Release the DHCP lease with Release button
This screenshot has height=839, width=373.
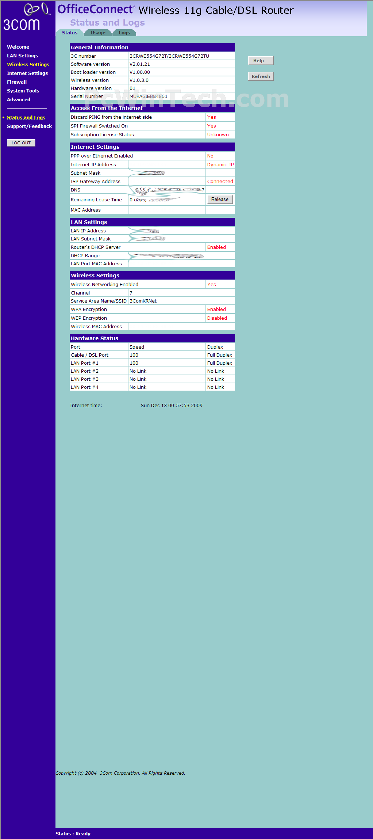[220, 199]
